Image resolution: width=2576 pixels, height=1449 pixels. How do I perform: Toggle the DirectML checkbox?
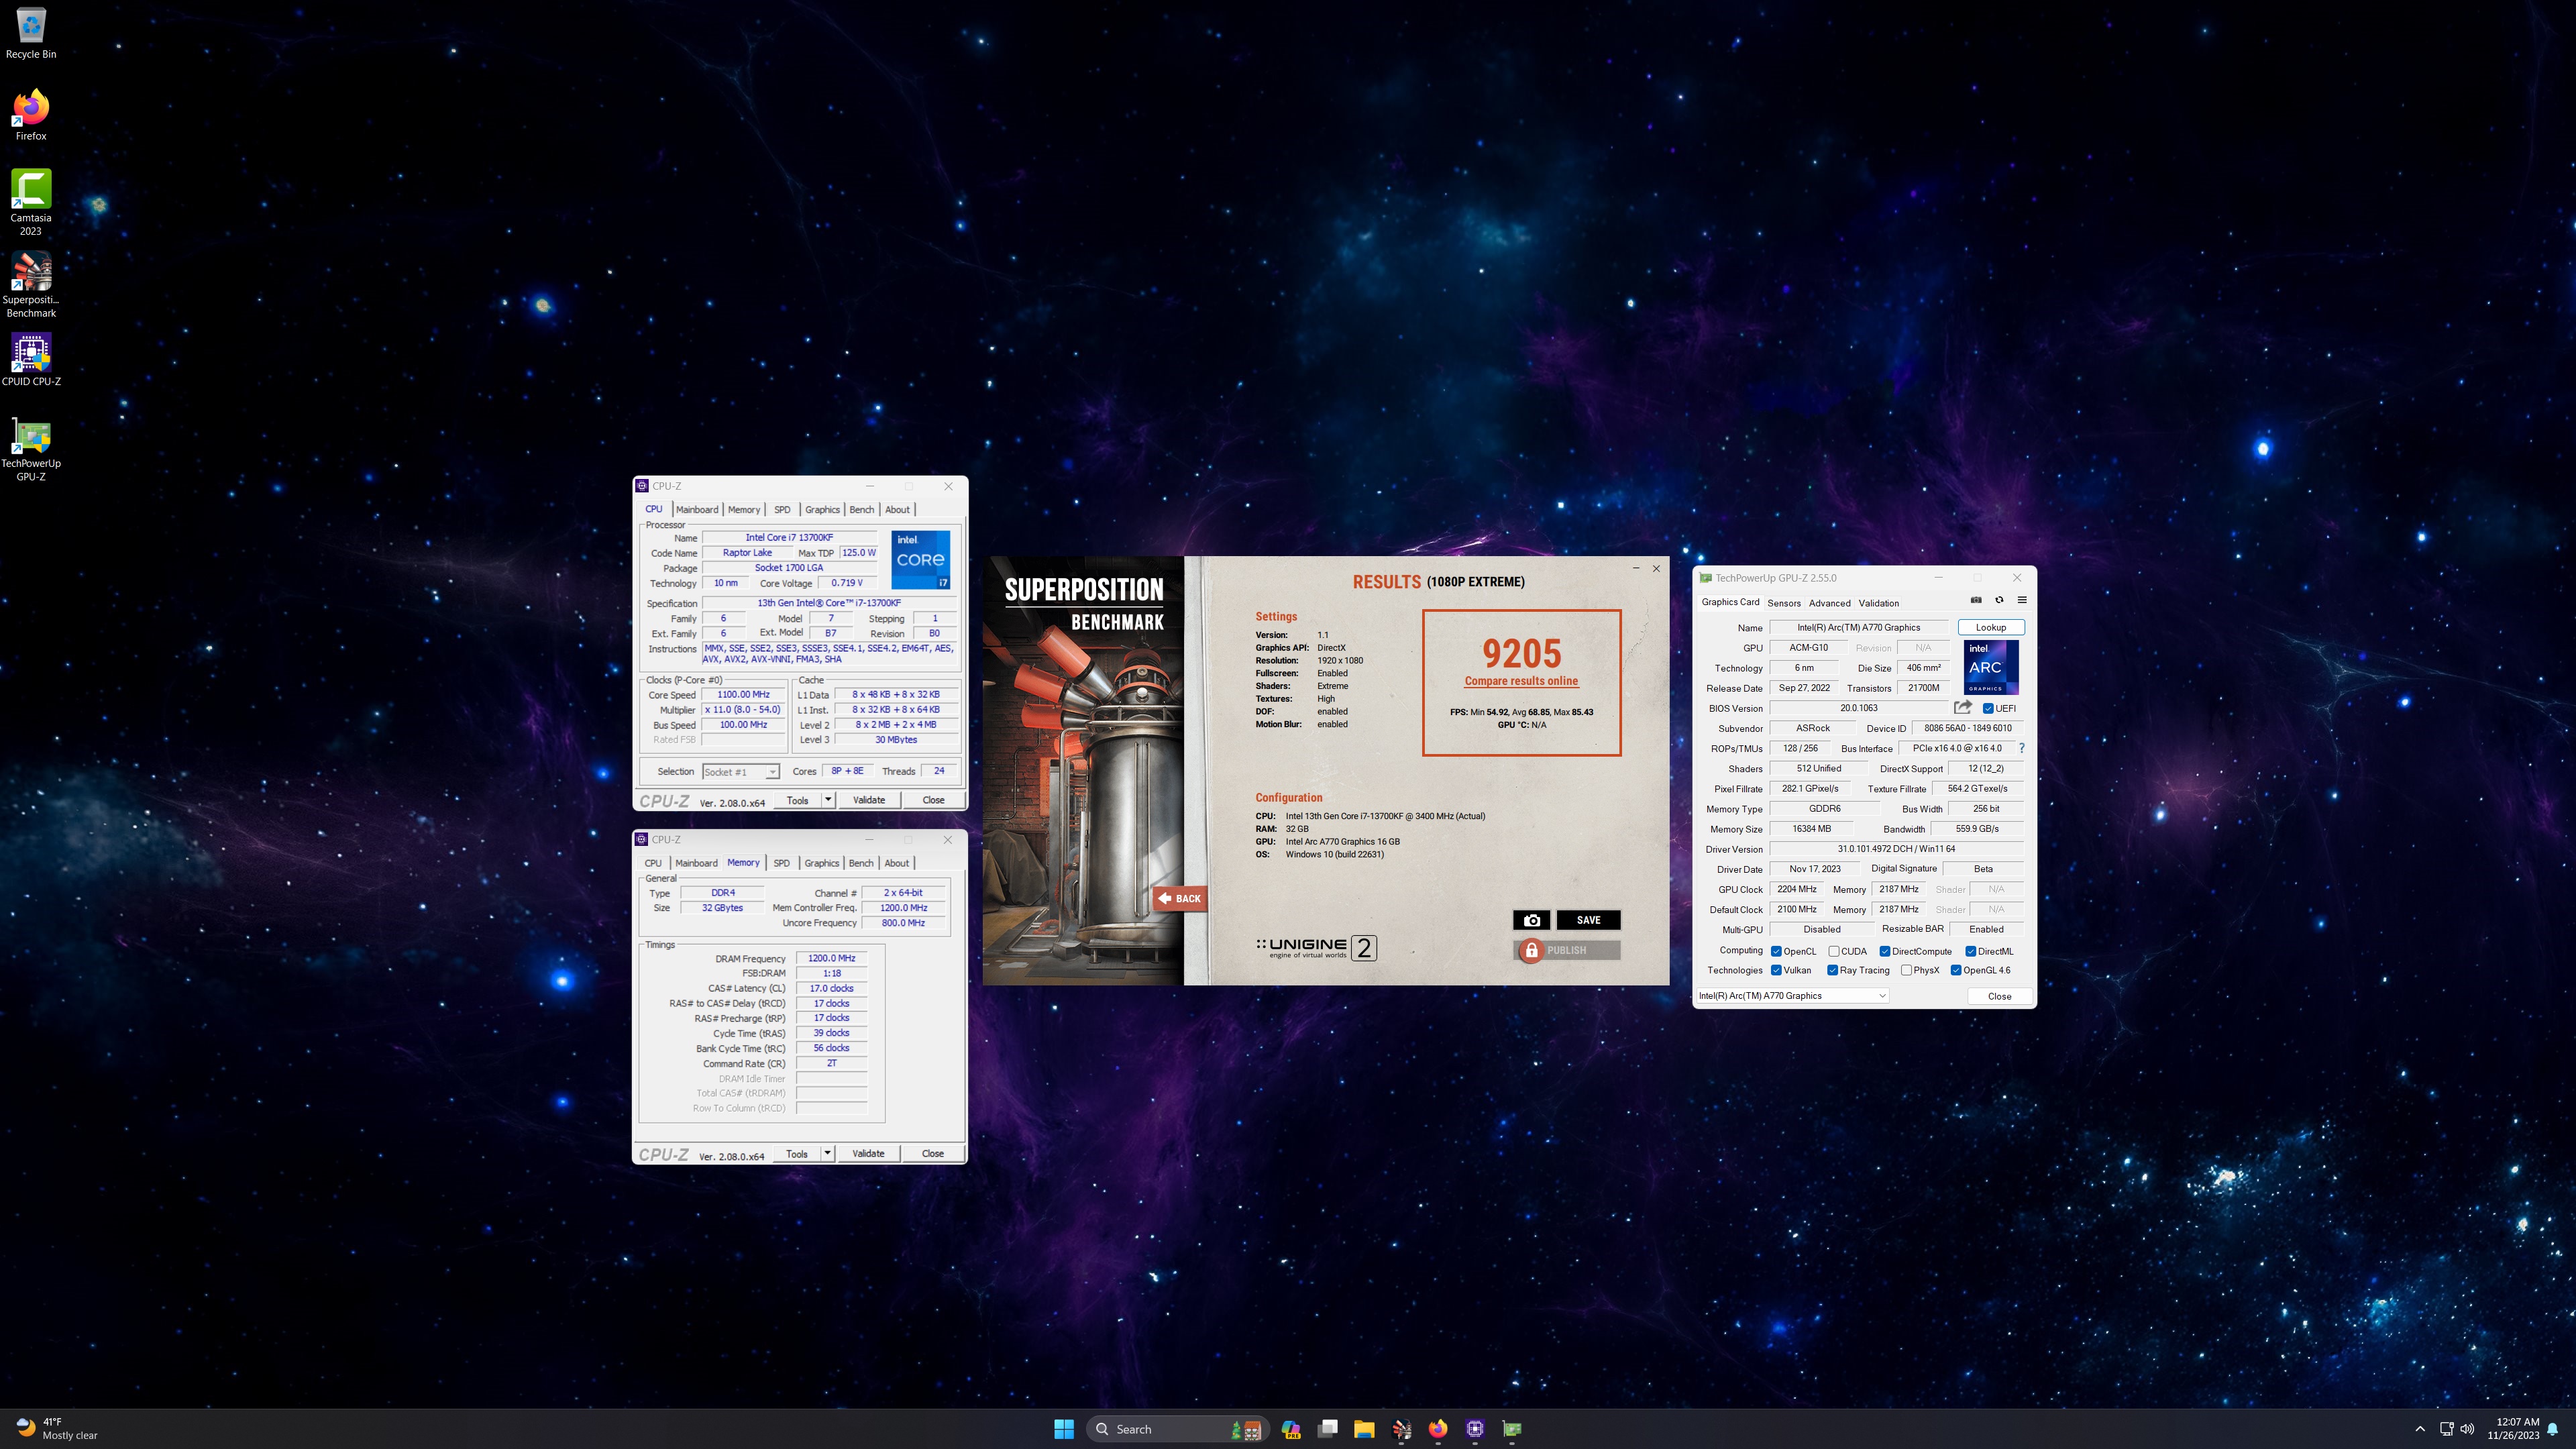point(1971,951)
